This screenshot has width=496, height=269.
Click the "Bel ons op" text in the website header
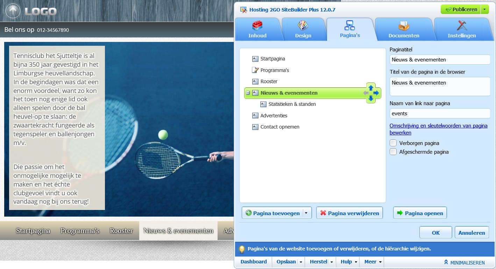[x=19, y=30]
